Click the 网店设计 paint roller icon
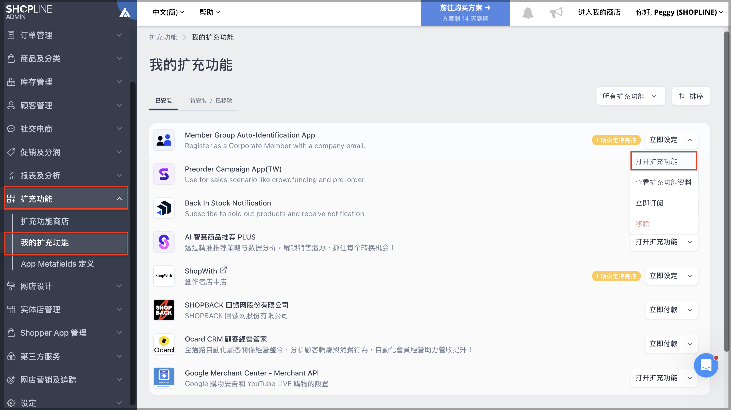Image resolution: width=731 pixels, height=410 pixels. click(x=11, y=286)
